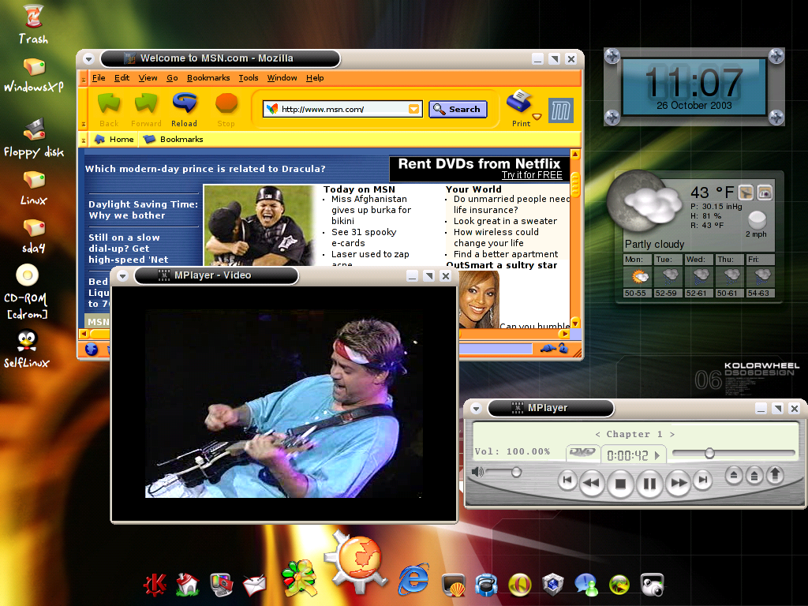Click the Back arrow in Mozilla toolbar
Viewport: 808px width, 606px height.
(109, 109)
